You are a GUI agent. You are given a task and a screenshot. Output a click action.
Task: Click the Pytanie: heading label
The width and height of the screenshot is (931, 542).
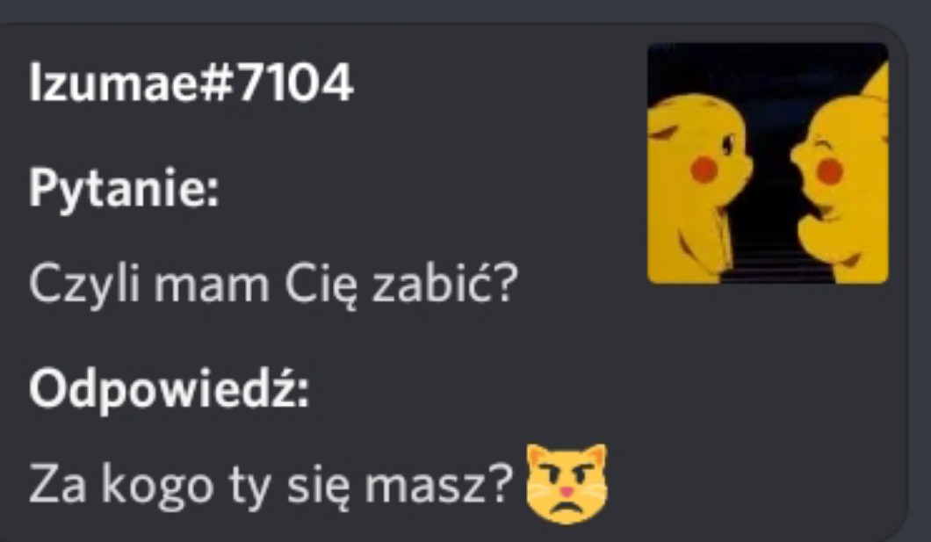click(124, 188)
